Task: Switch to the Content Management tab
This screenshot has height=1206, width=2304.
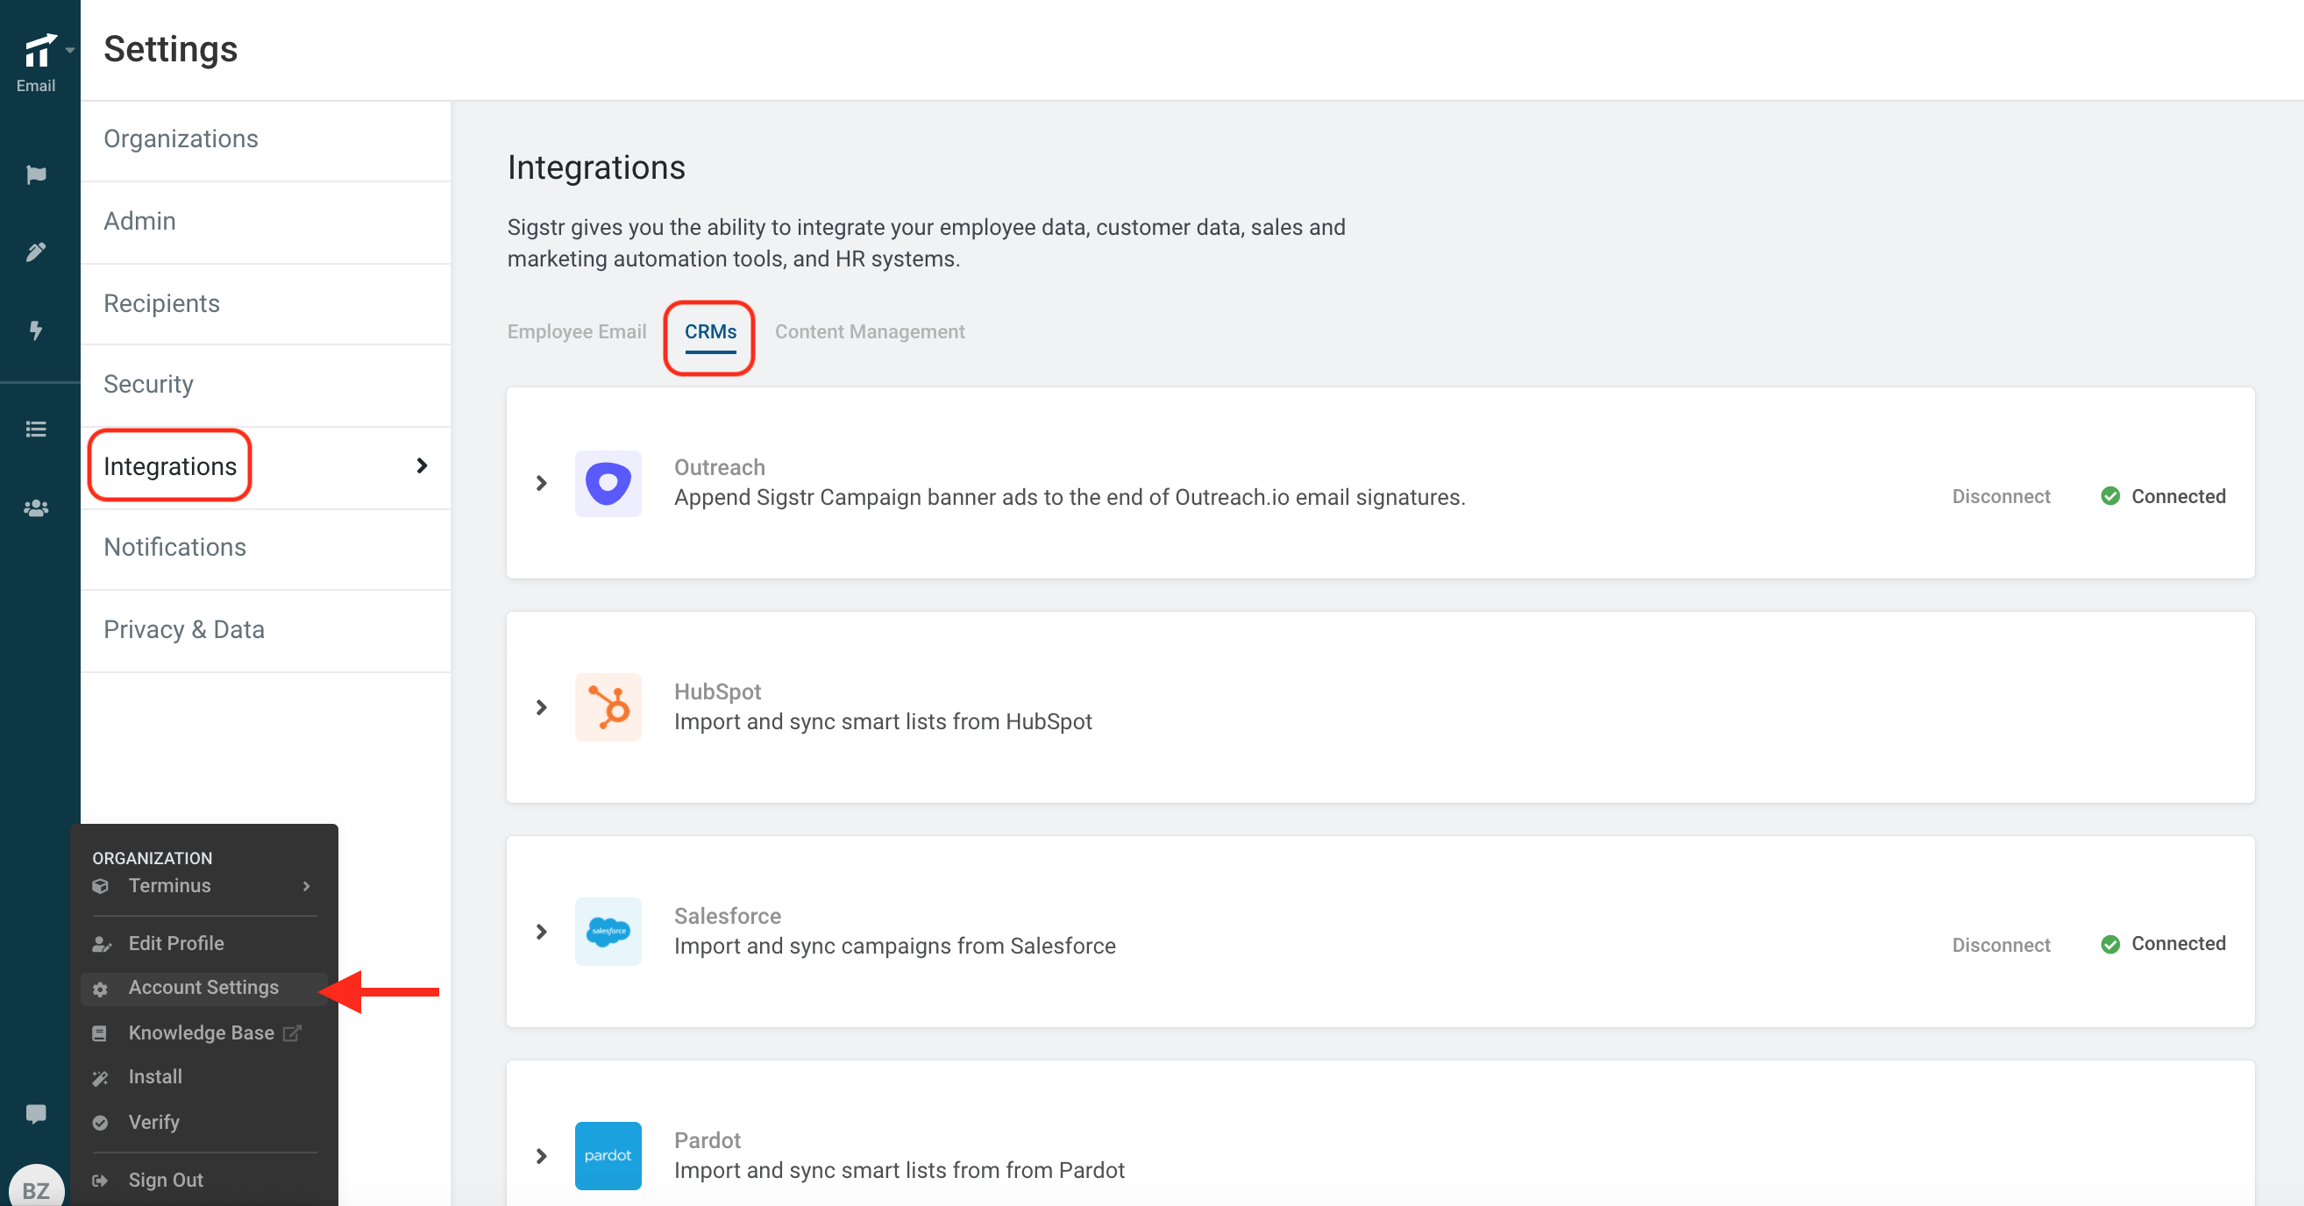Action: point(870,331)
